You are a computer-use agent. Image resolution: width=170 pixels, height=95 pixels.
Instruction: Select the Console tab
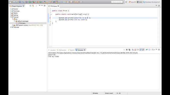pos(80,50)
